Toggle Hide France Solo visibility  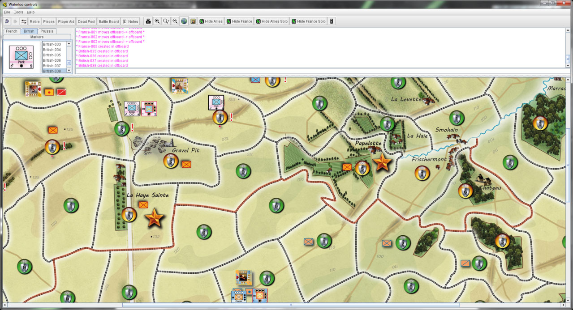(308, 21)
